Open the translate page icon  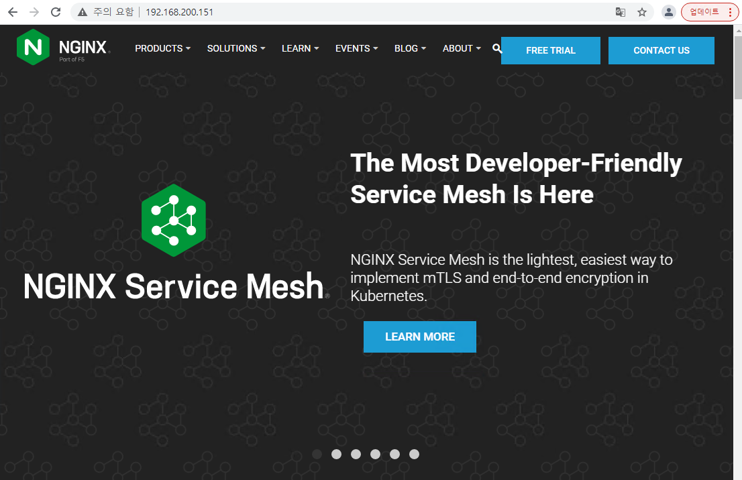621,12
